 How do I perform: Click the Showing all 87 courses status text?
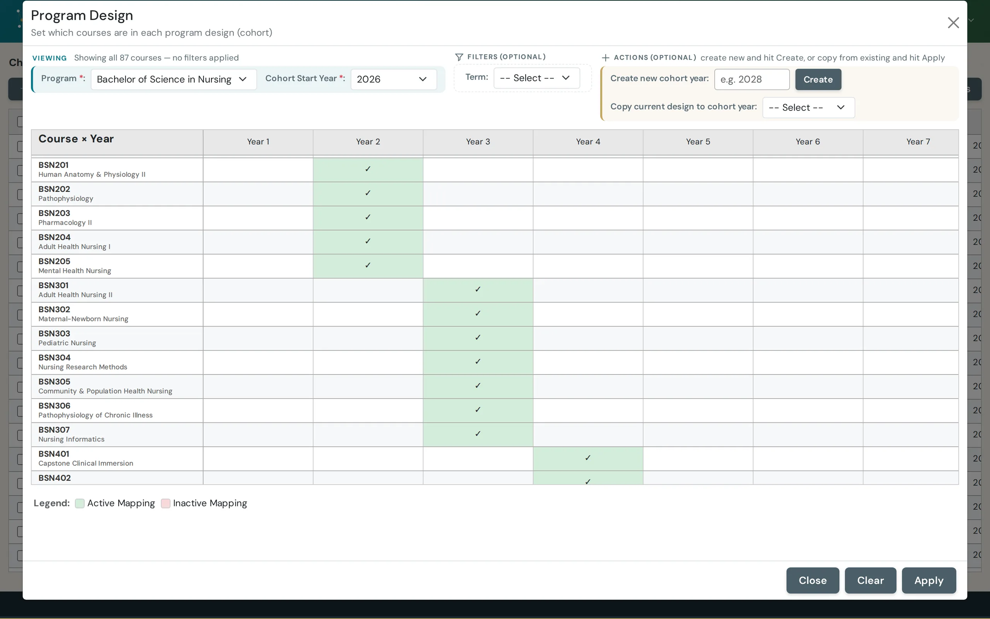156,58
